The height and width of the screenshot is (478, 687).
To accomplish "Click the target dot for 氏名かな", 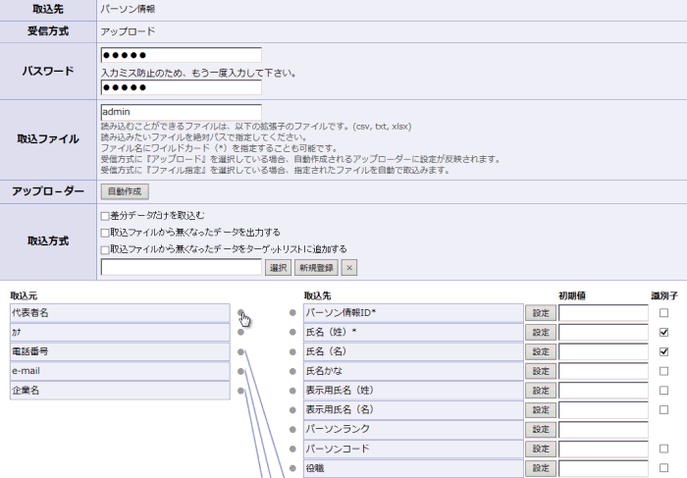I will click(292, 371).
